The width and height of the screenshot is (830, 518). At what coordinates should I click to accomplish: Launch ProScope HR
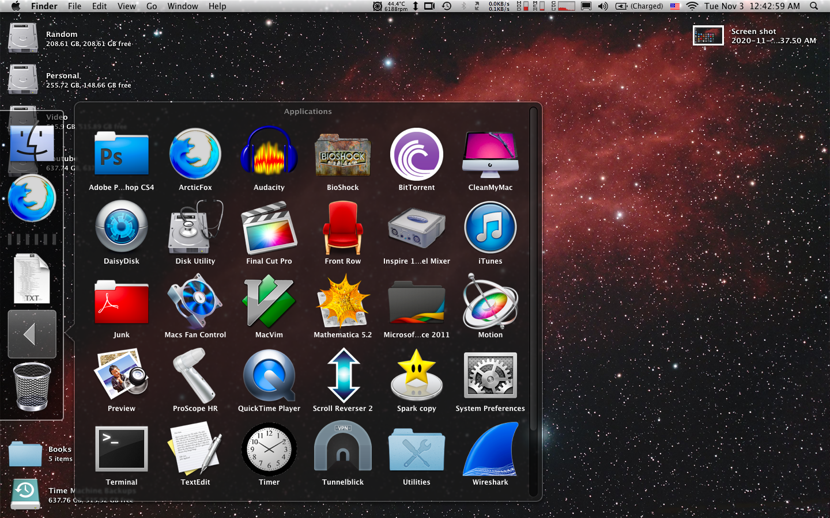point(195,375)
